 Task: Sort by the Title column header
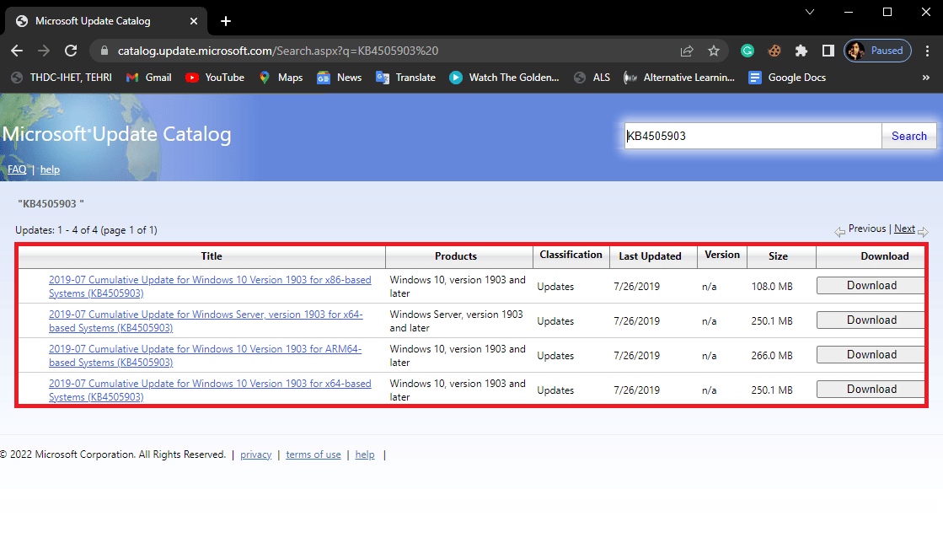211,256
